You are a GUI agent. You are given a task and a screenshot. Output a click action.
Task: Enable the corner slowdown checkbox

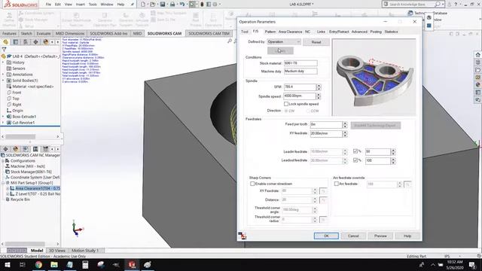(252, 184)
